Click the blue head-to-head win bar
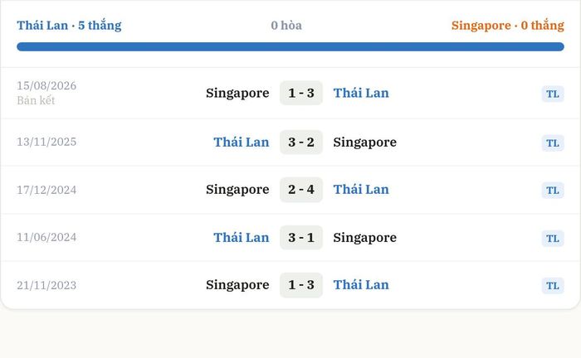 290,46
